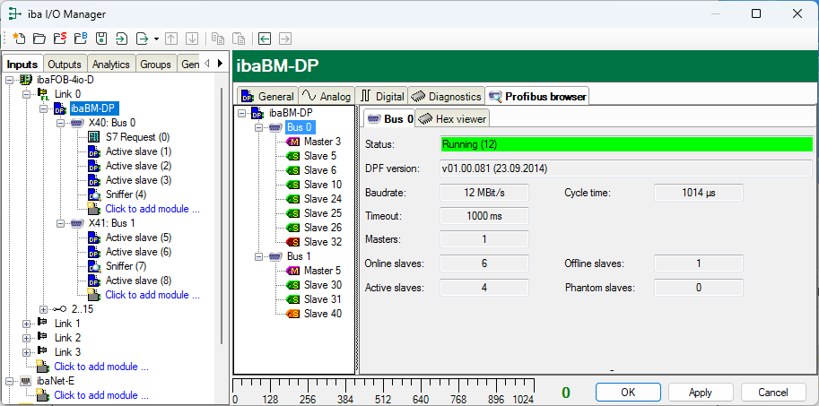Open the Groups tab

coord(156,65)
